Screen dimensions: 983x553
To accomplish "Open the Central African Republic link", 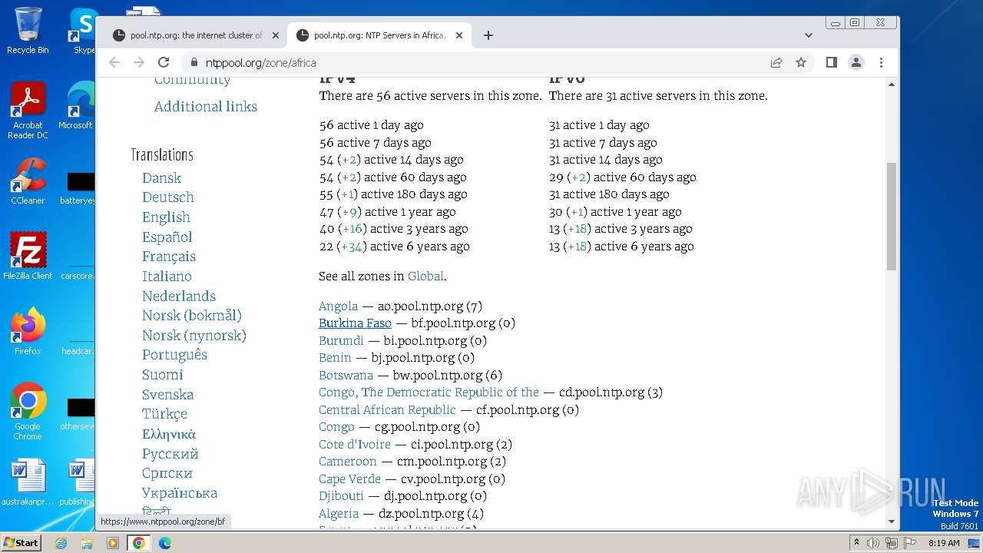I will click(388, 410).
